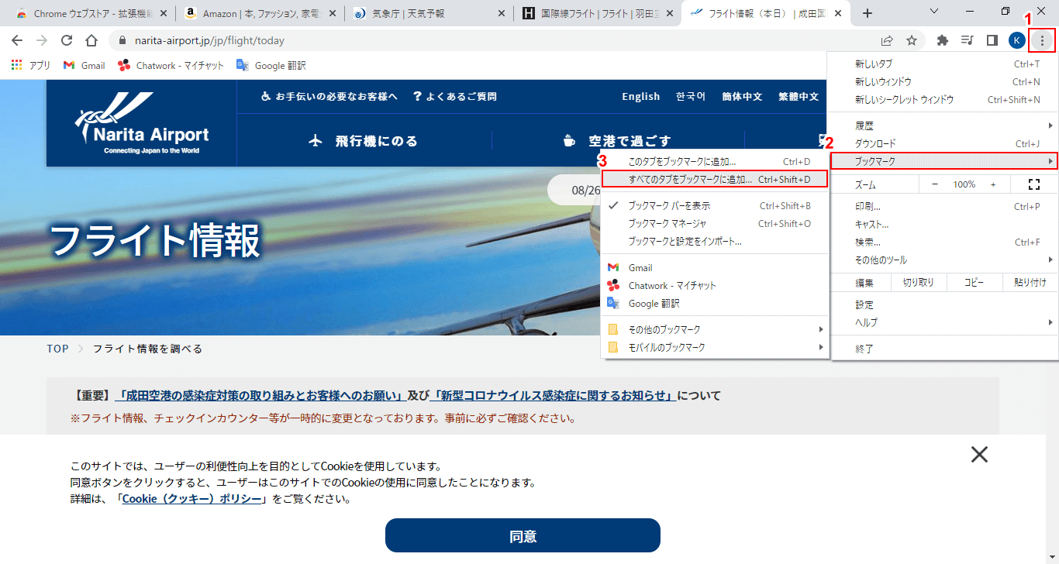Choose 検索 from the Chrome menu

[944, 242]
